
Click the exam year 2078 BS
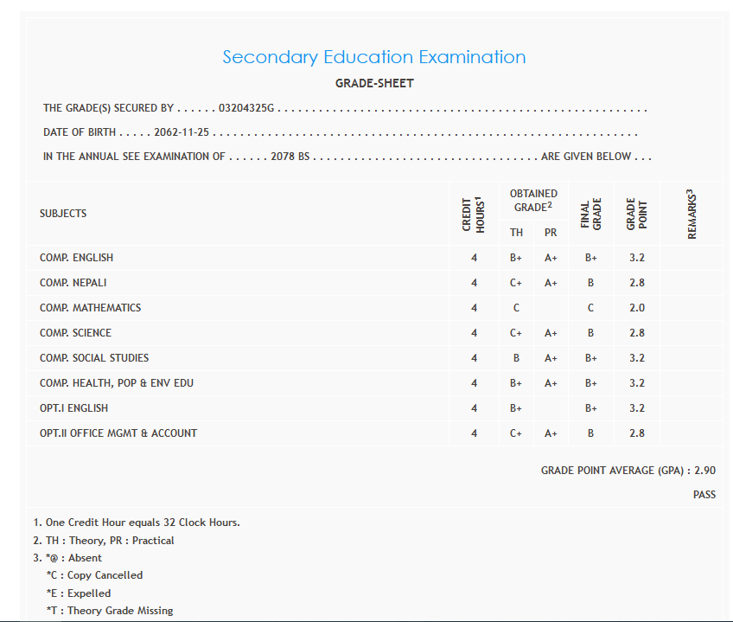[x=290, y=157]
